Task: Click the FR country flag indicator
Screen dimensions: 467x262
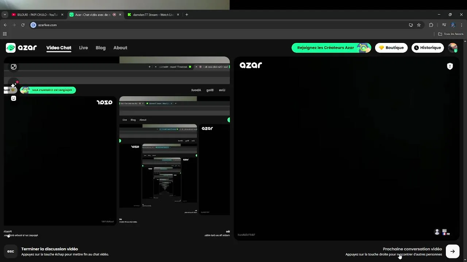Action: [445, 234]
